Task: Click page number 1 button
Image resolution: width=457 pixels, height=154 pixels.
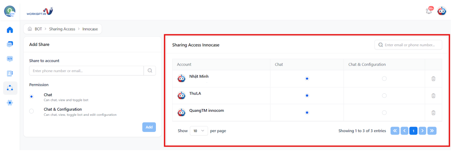Action: click(413, 131)
